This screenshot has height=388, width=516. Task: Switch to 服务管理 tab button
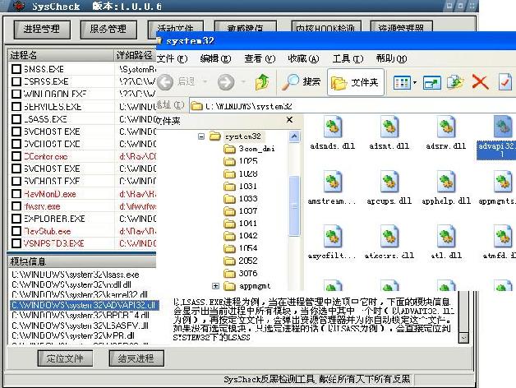pos(108,30)
